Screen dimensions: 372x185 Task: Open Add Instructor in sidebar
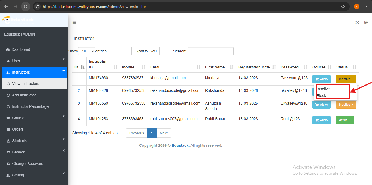click(24, 95)
